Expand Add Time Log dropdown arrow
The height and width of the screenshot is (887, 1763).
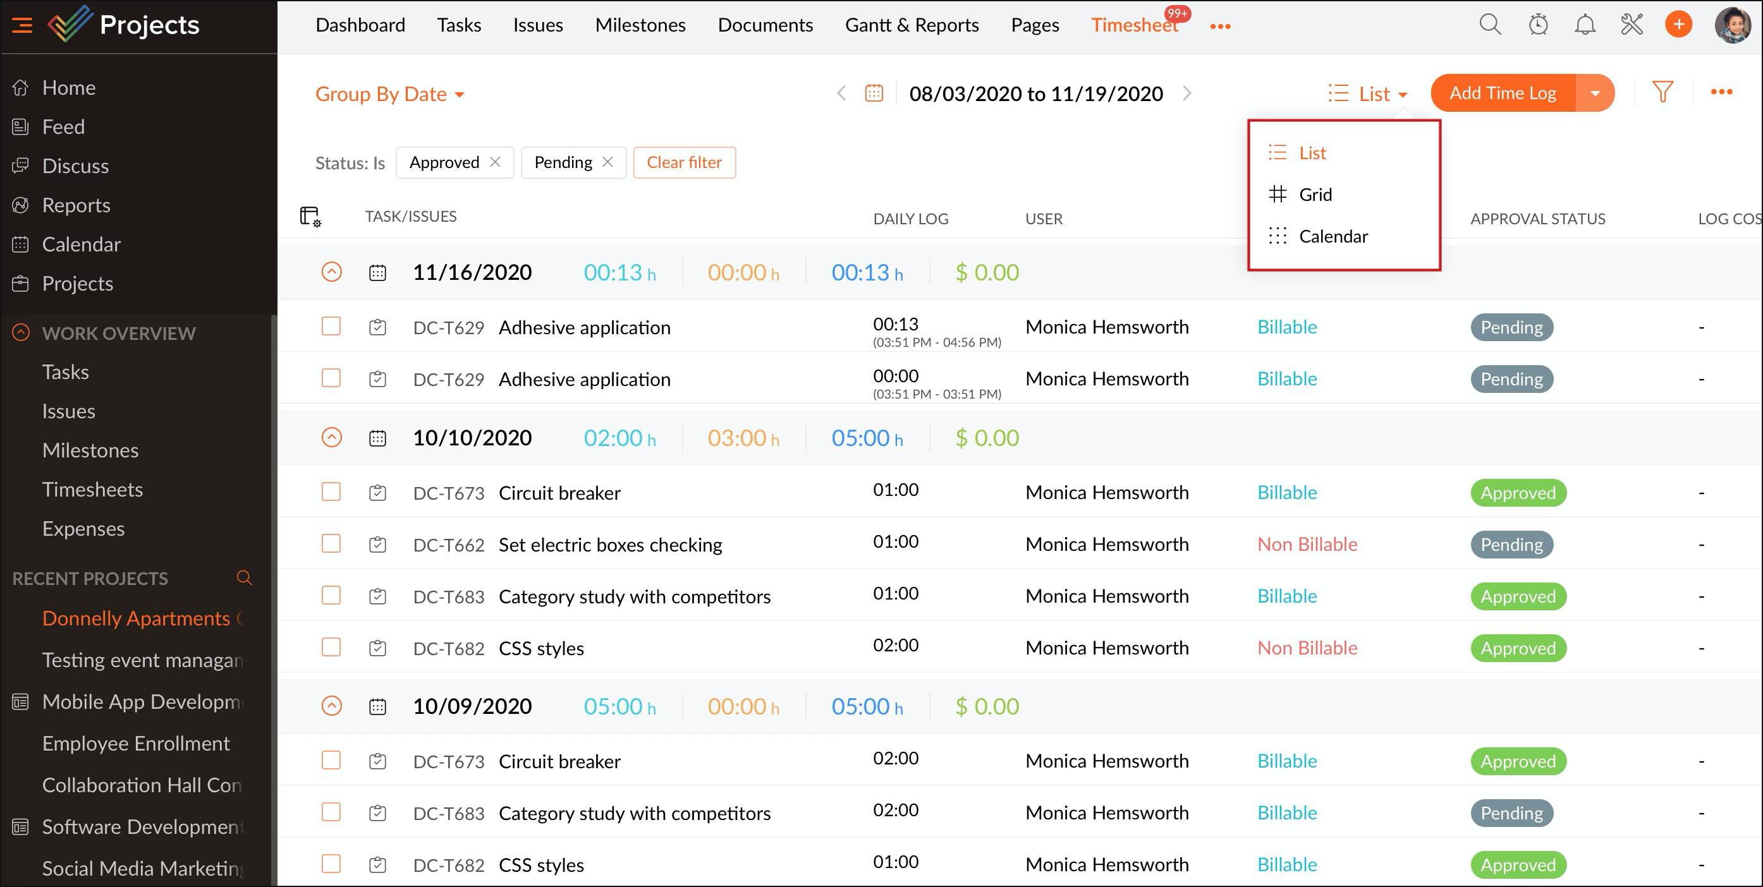click(x=1595, y=93)
